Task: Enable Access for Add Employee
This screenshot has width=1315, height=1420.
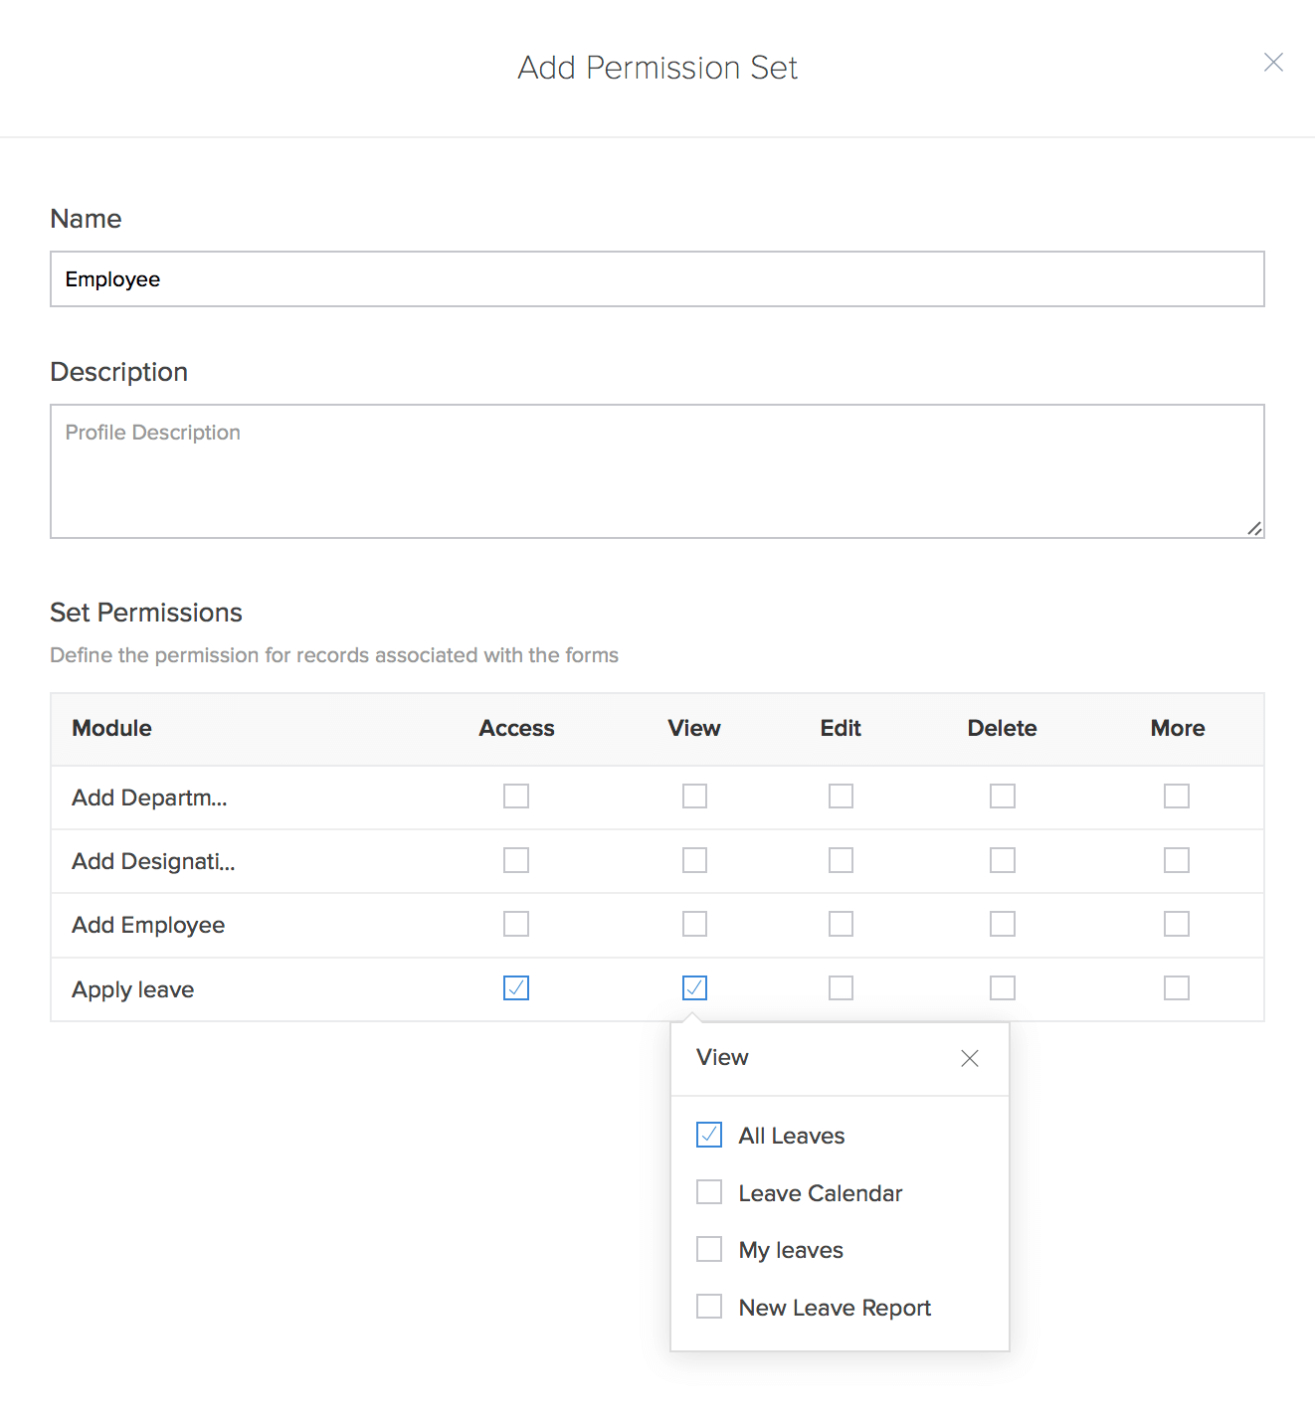Action: 516,925
